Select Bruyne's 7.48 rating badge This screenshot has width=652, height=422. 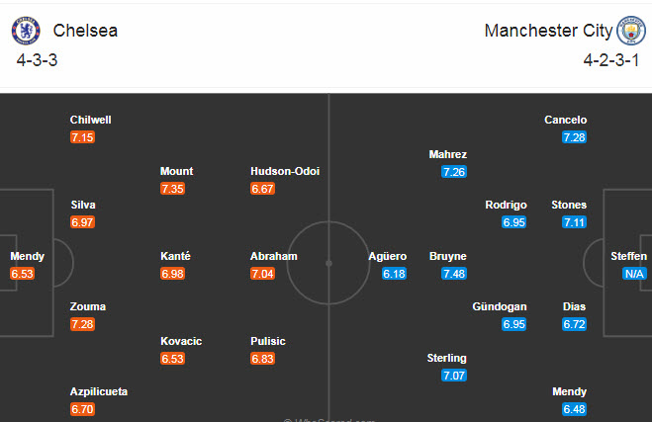click(x=453, y=274)
